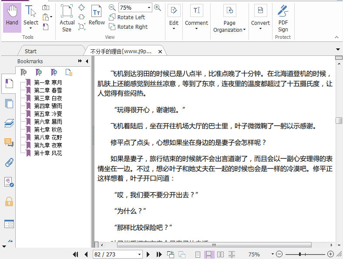Image resolution: width=343 pixels, height=259 pixels.
Task: Open the Convert dropdown
Action: (260, 17)
